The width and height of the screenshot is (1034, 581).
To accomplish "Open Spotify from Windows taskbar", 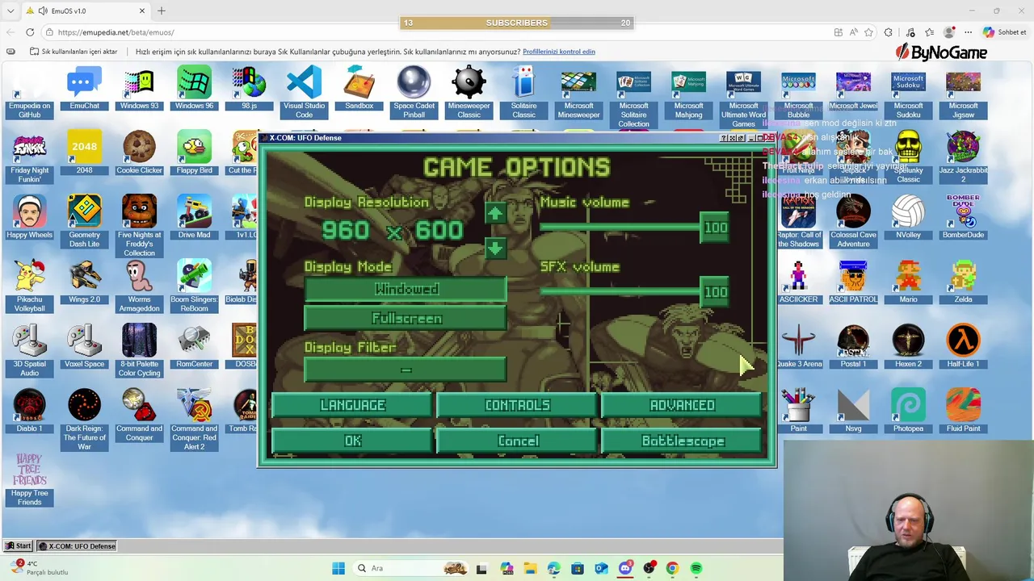I will (696, 568).
